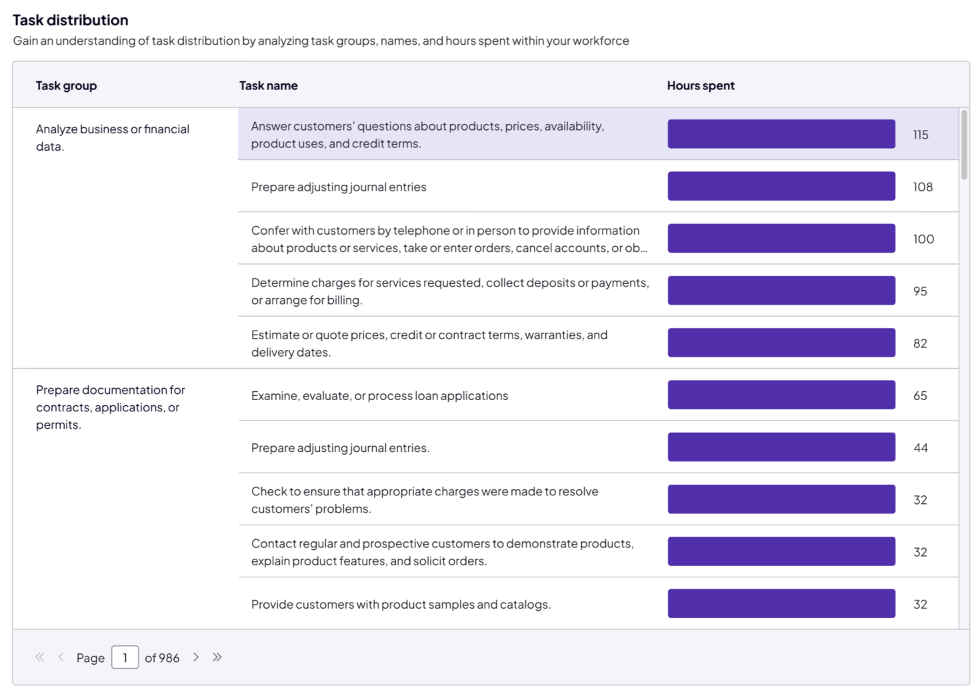Viewport: 980px width, 700px height.
Task: Sort by Task group column header
Action: [66, 85]
